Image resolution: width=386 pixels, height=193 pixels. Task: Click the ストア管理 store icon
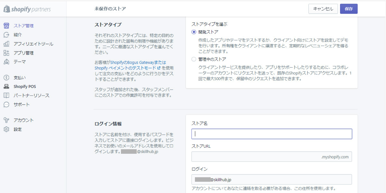point(6,26)
